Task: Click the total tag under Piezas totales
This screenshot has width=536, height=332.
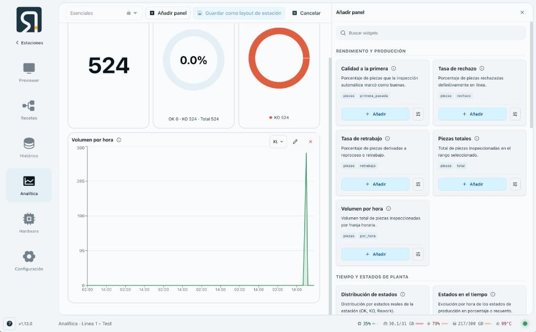Action: click(461, 166)
